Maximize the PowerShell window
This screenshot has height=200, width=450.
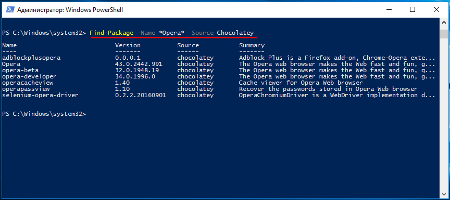[x=413, y=10]
